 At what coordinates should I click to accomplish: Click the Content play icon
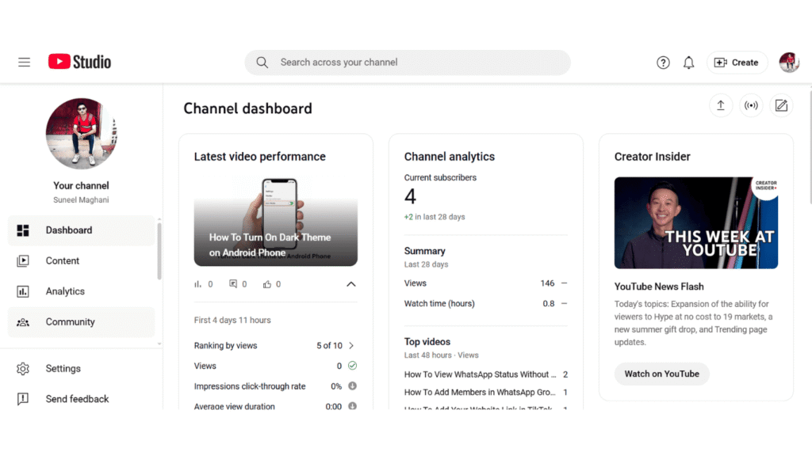click(x=23, y=260)
